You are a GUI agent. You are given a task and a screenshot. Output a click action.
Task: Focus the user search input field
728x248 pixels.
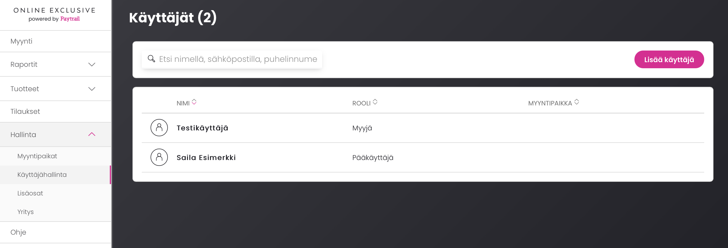pyautogui.click(x=232, y=59)
